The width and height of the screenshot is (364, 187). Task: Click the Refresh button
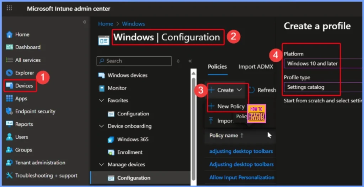(262, 90)
